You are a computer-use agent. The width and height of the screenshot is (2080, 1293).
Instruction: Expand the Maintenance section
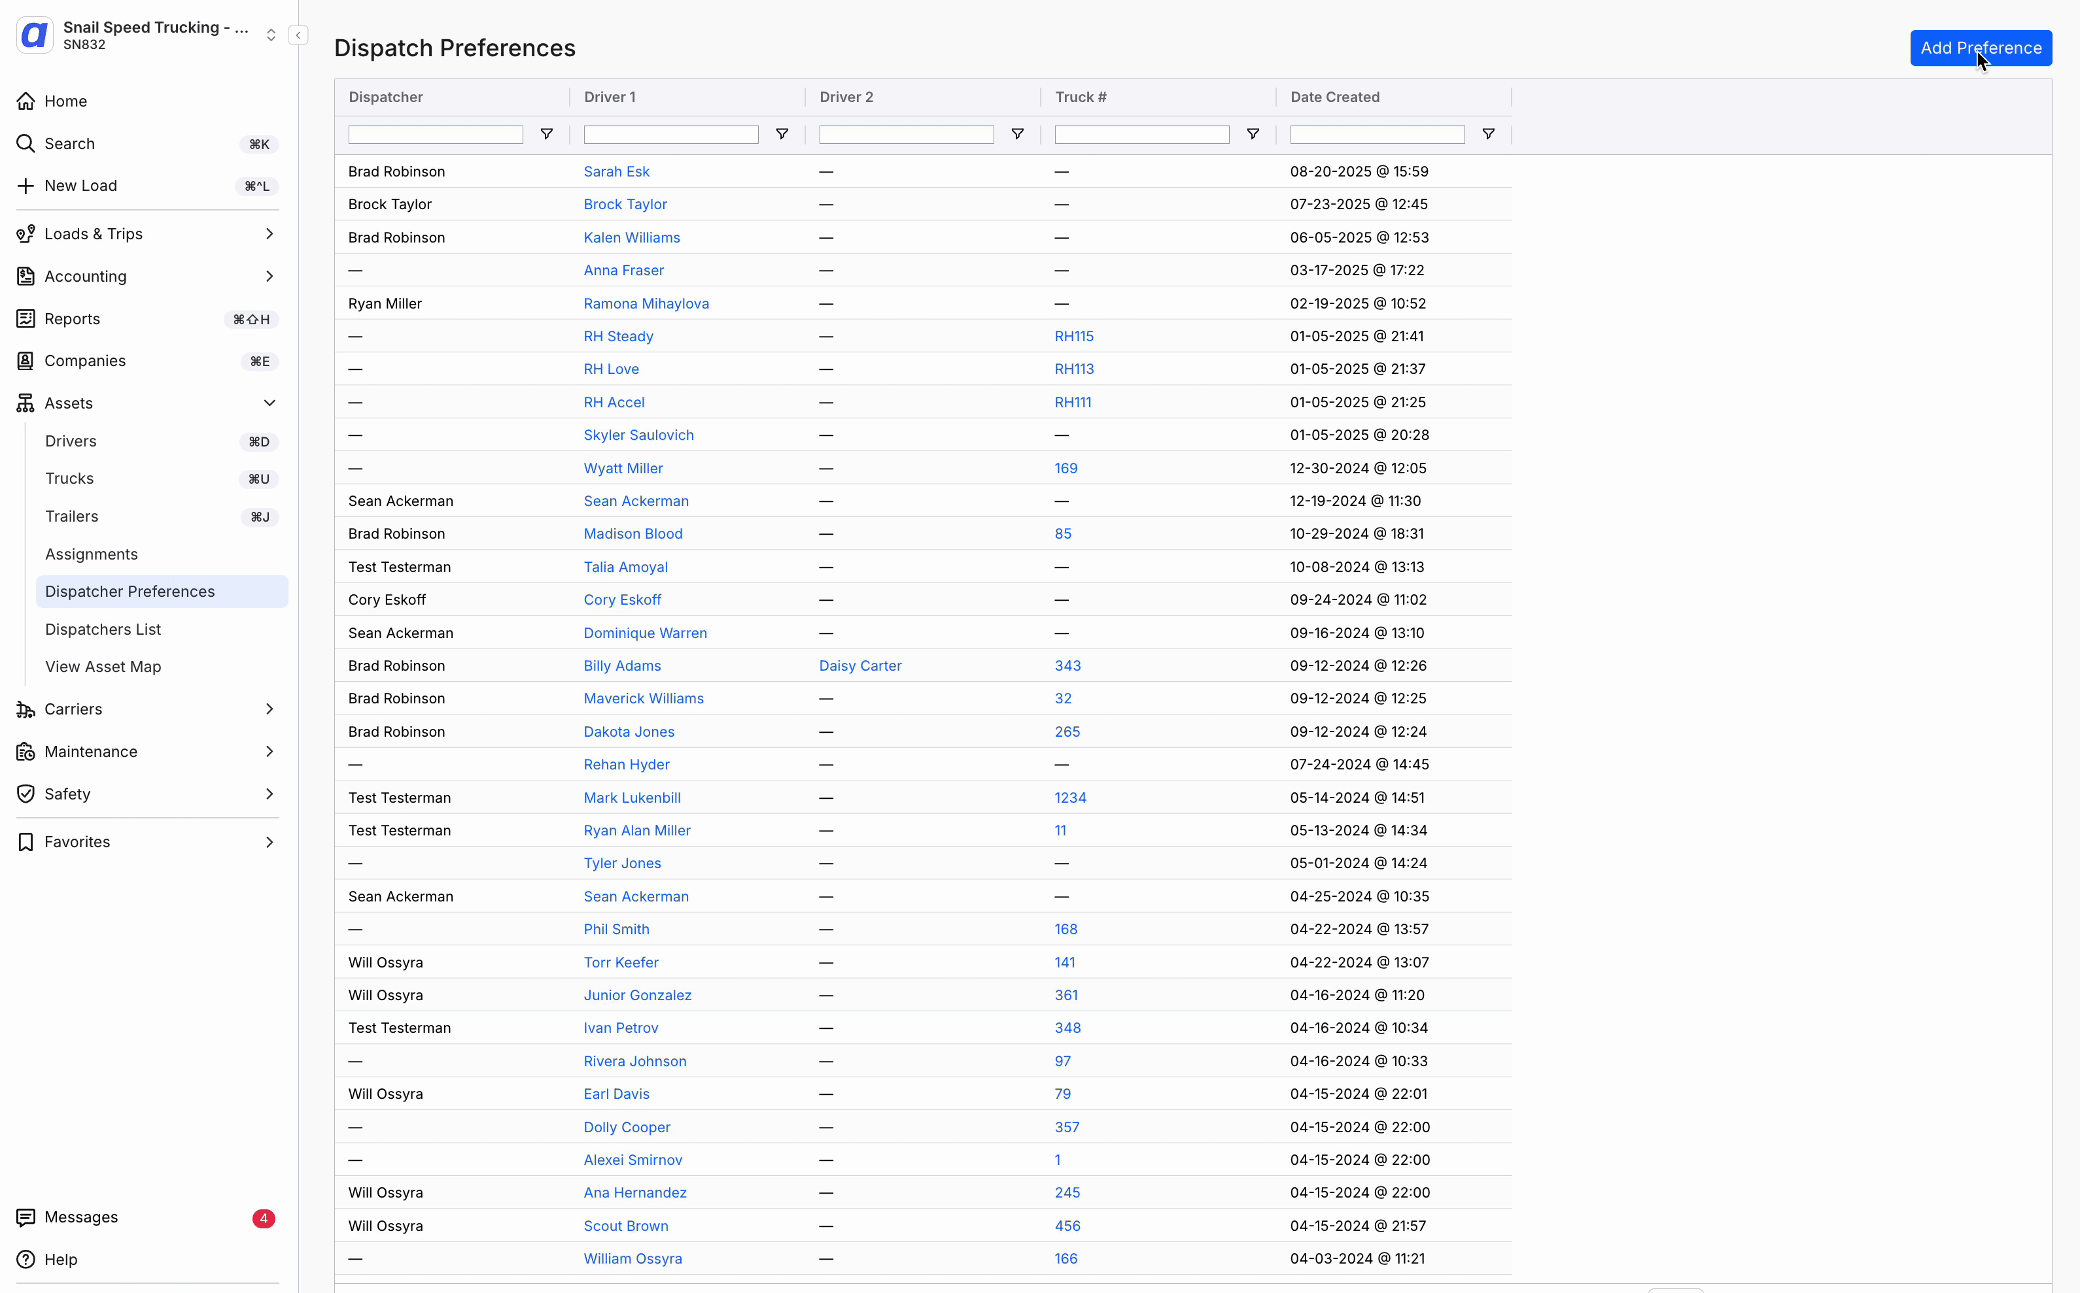coord(147,752)
